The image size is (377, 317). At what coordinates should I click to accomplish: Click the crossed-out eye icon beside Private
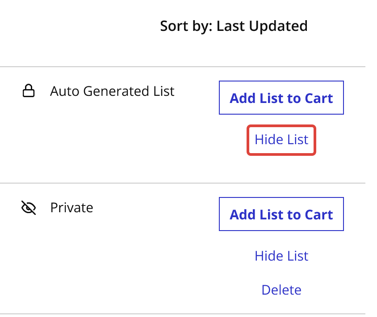(x=29, y=207)
